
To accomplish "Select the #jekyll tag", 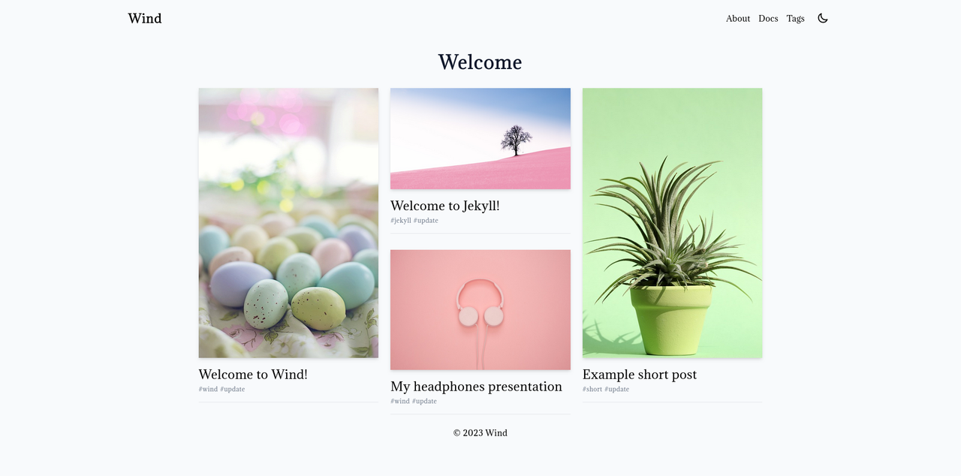I will (x=401, y=221).
